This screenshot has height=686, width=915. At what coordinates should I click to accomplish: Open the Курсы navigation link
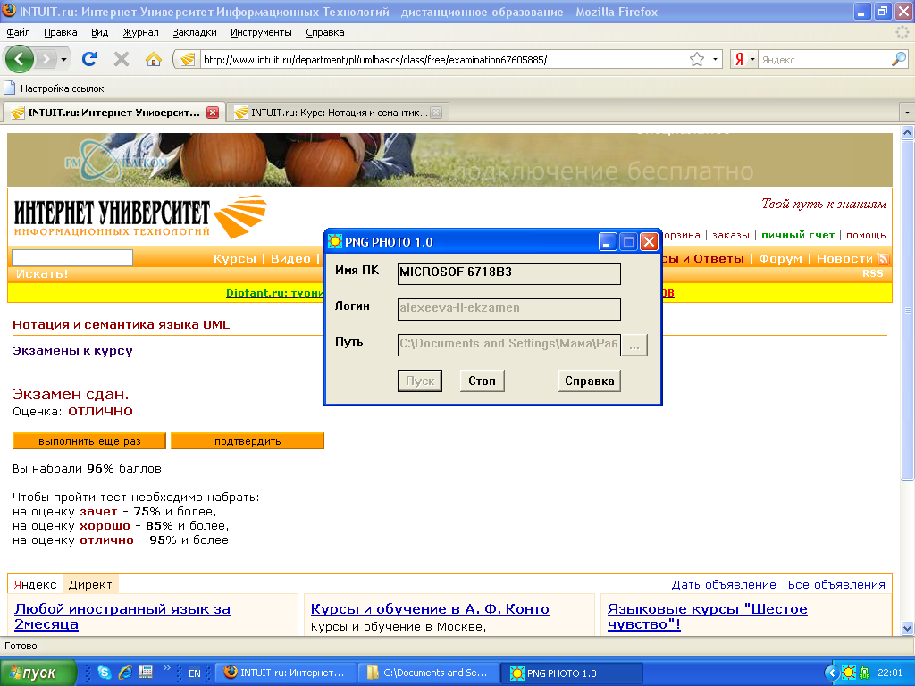(x=235, y=258)
